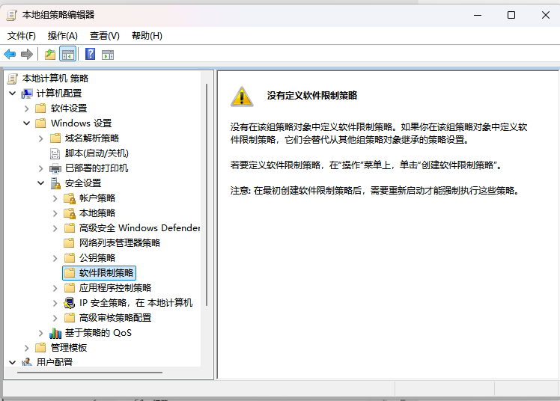
Task: Click the Up one level folder icon
Action: click(x=50, y=55)
